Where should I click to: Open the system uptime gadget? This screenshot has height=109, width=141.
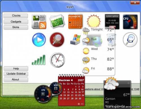[x=112, y=21]
